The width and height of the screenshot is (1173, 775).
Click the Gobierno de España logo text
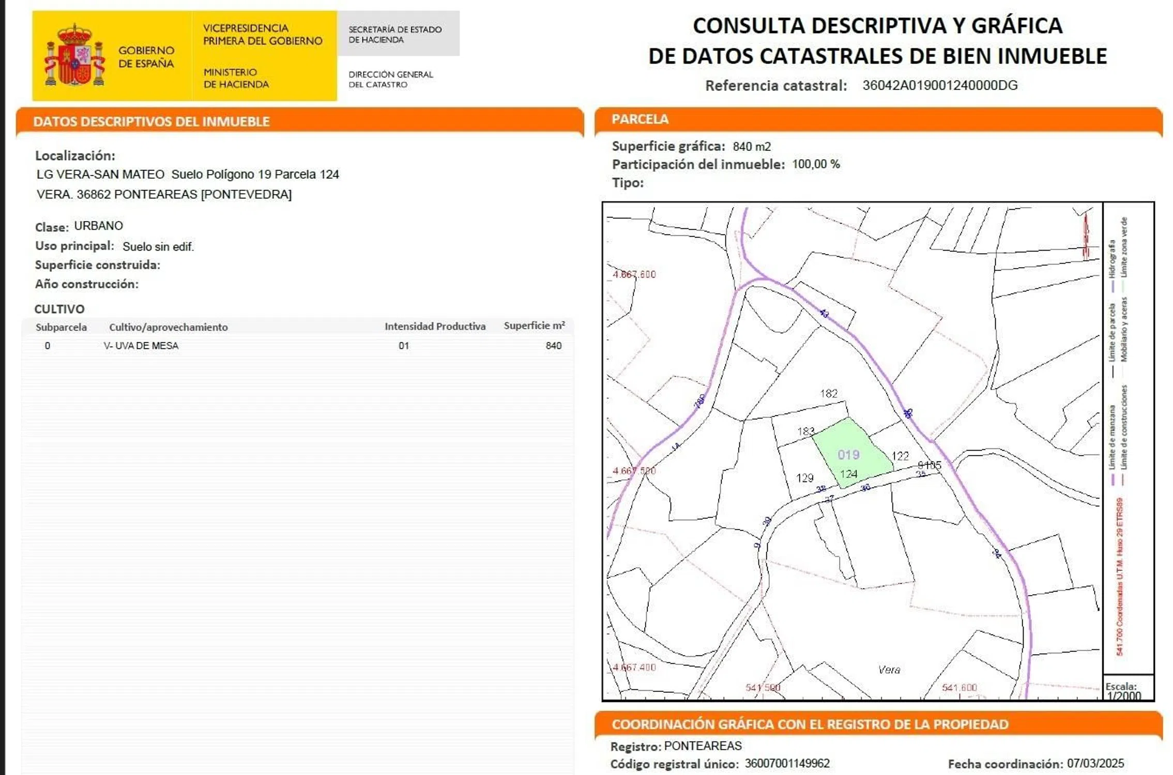(146, 57)
